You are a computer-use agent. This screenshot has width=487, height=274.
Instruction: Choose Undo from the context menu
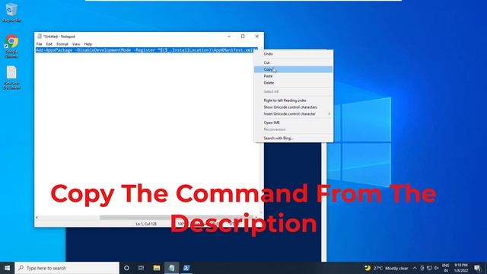[x=294, y=54]
